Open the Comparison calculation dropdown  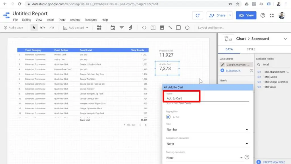(x=207, y=143)
